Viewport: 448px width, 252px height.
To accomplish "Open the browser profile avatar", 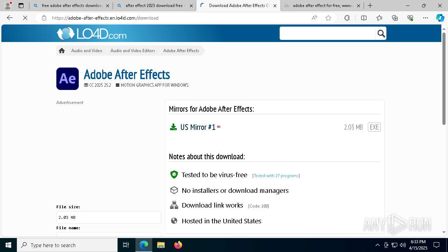I will pyautogui.click(x=8, y=6).
